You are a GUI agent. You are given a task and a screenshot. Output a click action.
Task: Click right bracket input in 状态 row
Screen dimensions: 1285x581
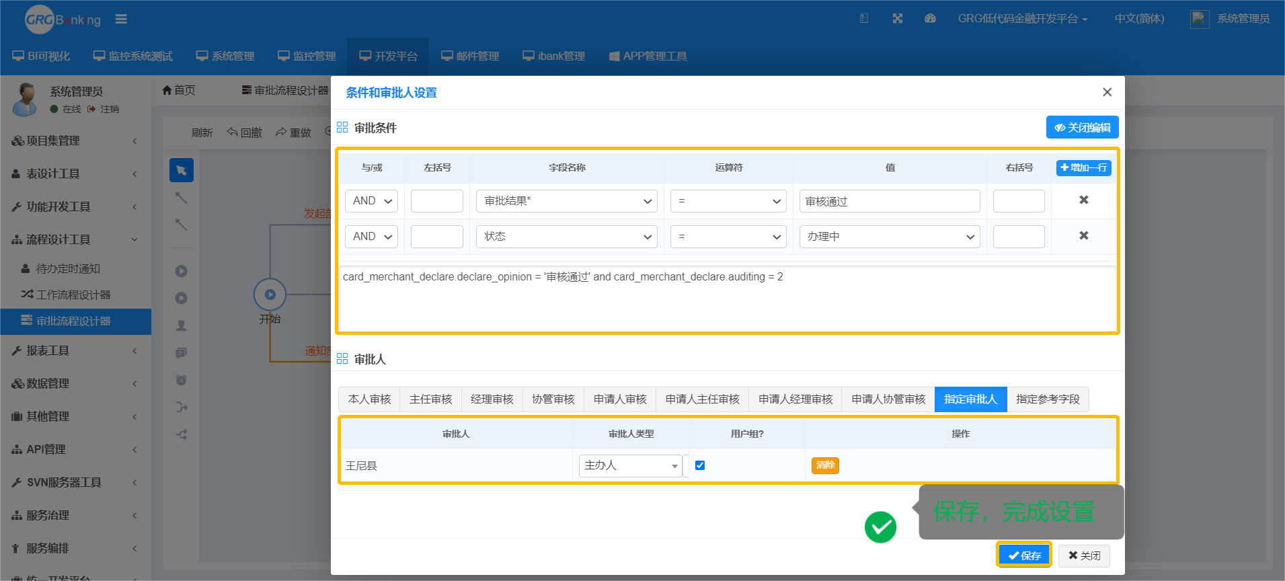[1019, 237]
